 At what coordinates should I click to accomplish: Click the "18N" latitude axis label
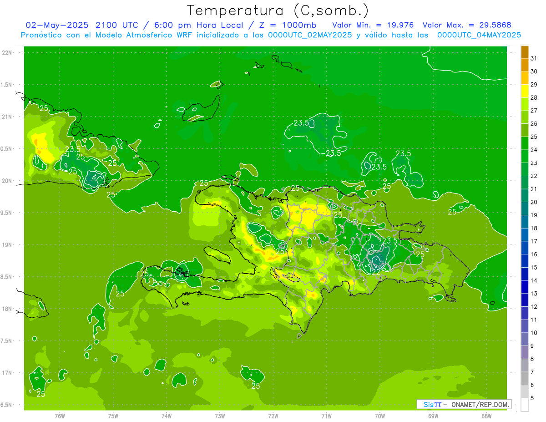tap(7, 309)
